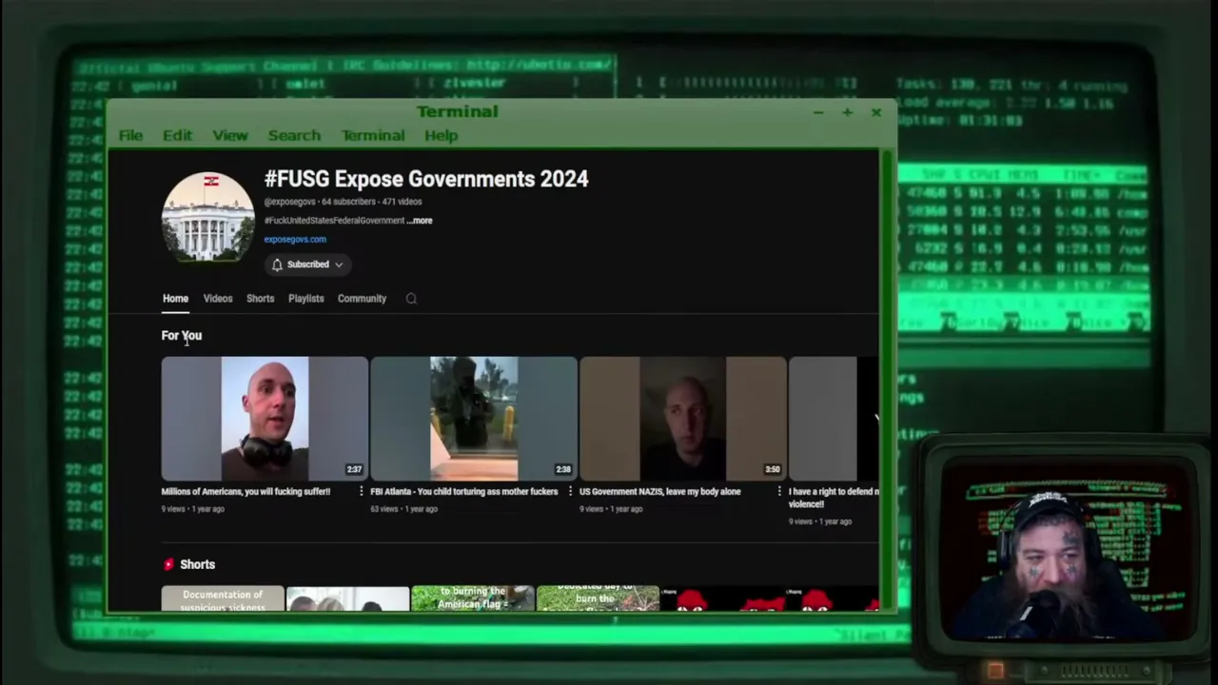Play the 2:38 video thumbnail

pyautogui.click(x=474, y=419)
